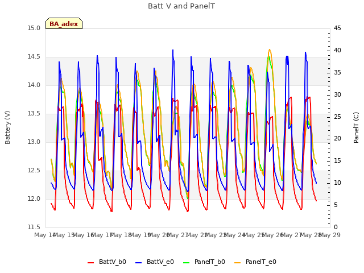Viewport: 364px width, 273px height.
Task: Click the 14.5 tick on the battery axis
Action: [34, 57]
